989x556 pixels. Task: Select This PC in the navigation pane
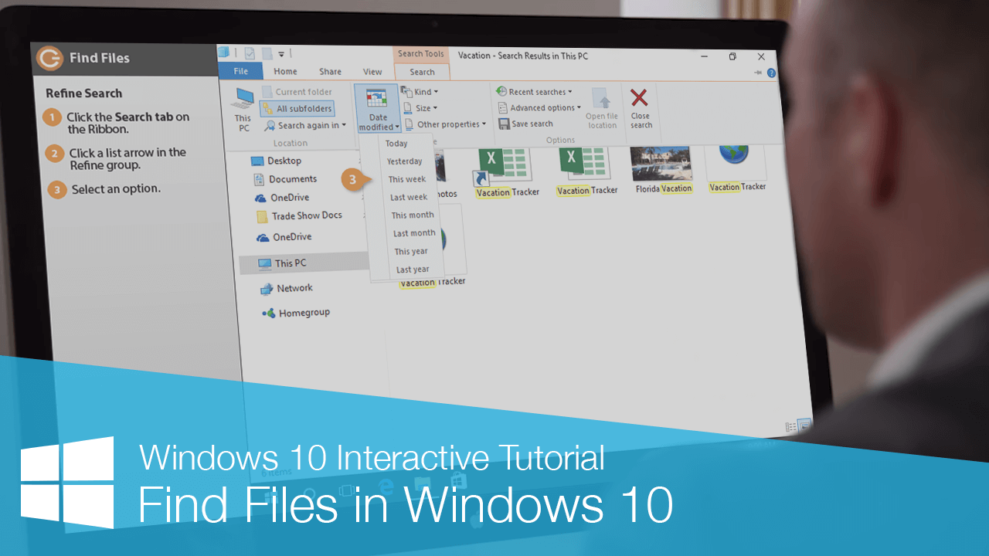(292, 262)
